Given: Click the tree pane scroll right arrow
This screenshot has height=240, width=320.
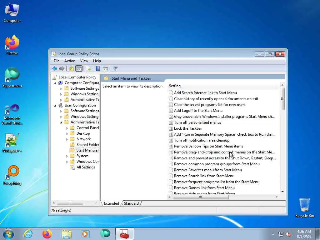Looking at the screenshot, I should point(96,203).
